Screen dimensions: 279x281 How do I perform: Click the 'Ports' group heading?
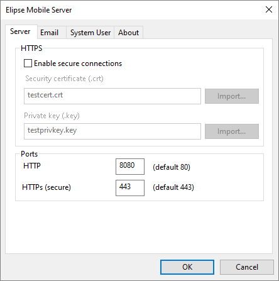click(29, 154)
